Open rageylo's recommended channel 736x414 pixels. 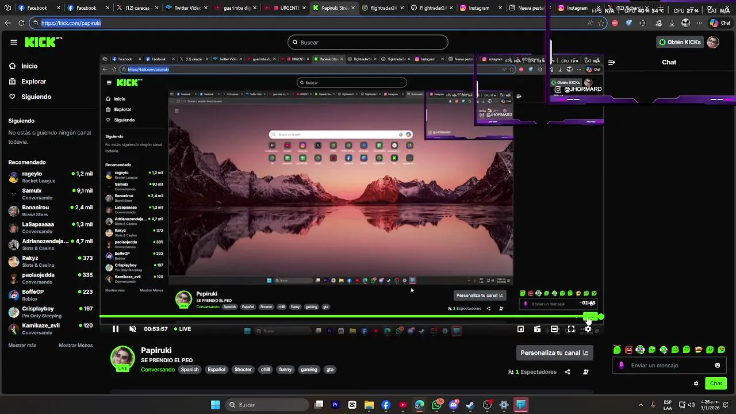click(x=51, y=177)
